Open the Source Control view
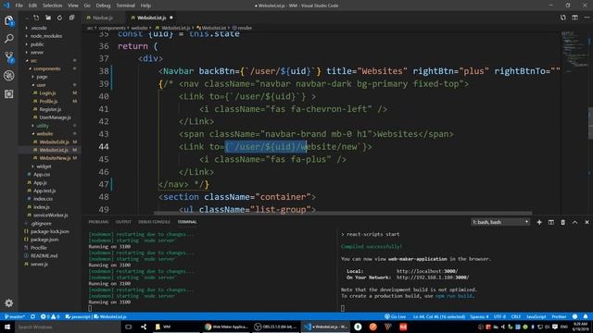Screen dimensions: 593x333 pos(9,57)
